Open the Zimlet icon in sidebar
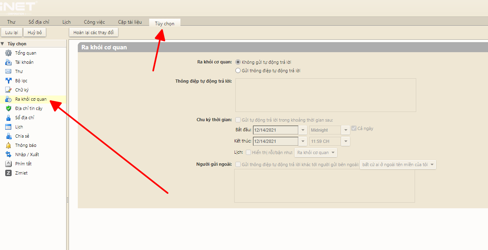 tap(8, 173)
